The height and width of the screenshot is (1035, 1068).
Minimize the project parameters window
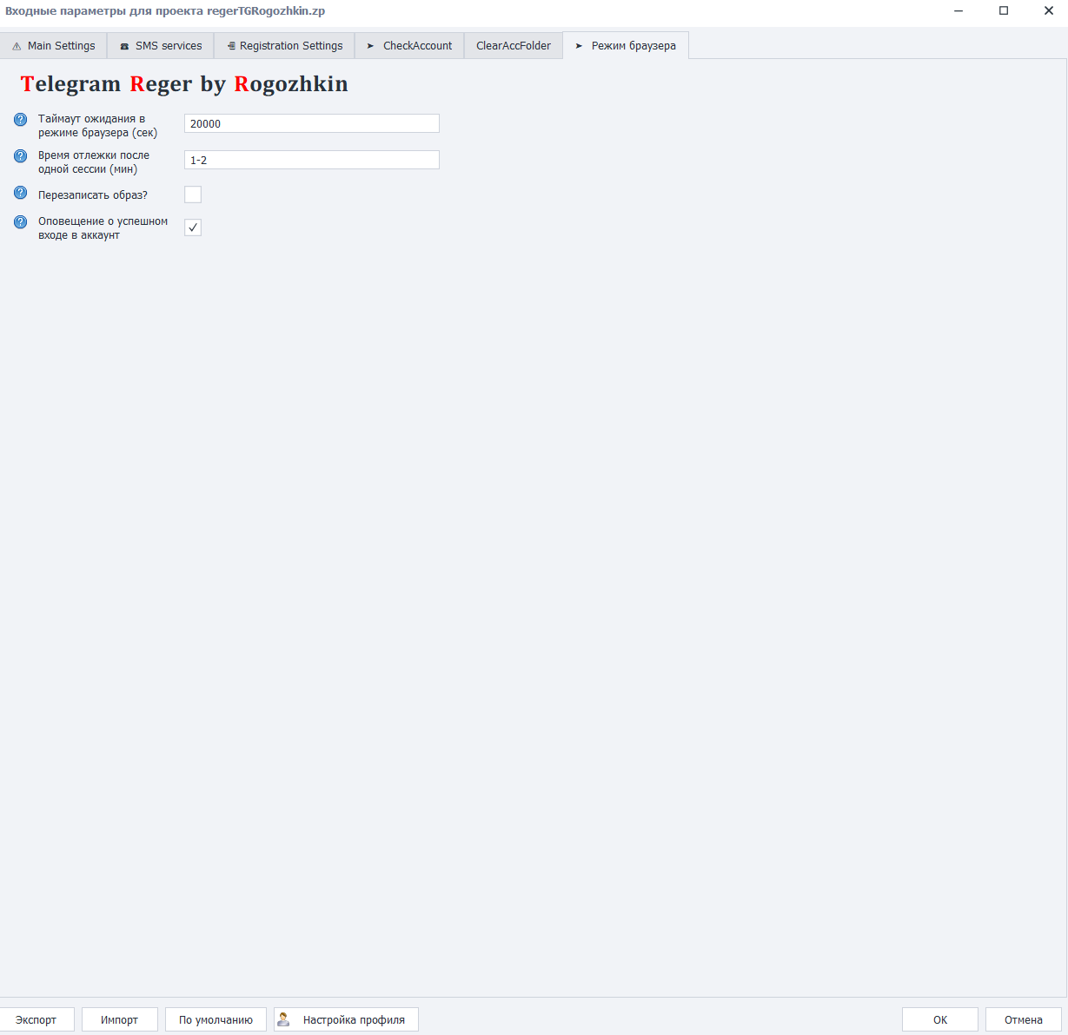pyautogui.click(x=959, y=11)
